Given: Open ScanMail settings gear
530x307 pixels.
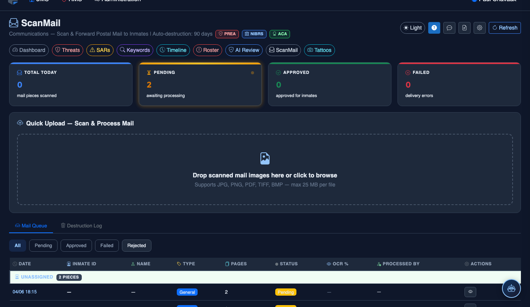Looking at the screenshot, I should (x=480, y=28).
